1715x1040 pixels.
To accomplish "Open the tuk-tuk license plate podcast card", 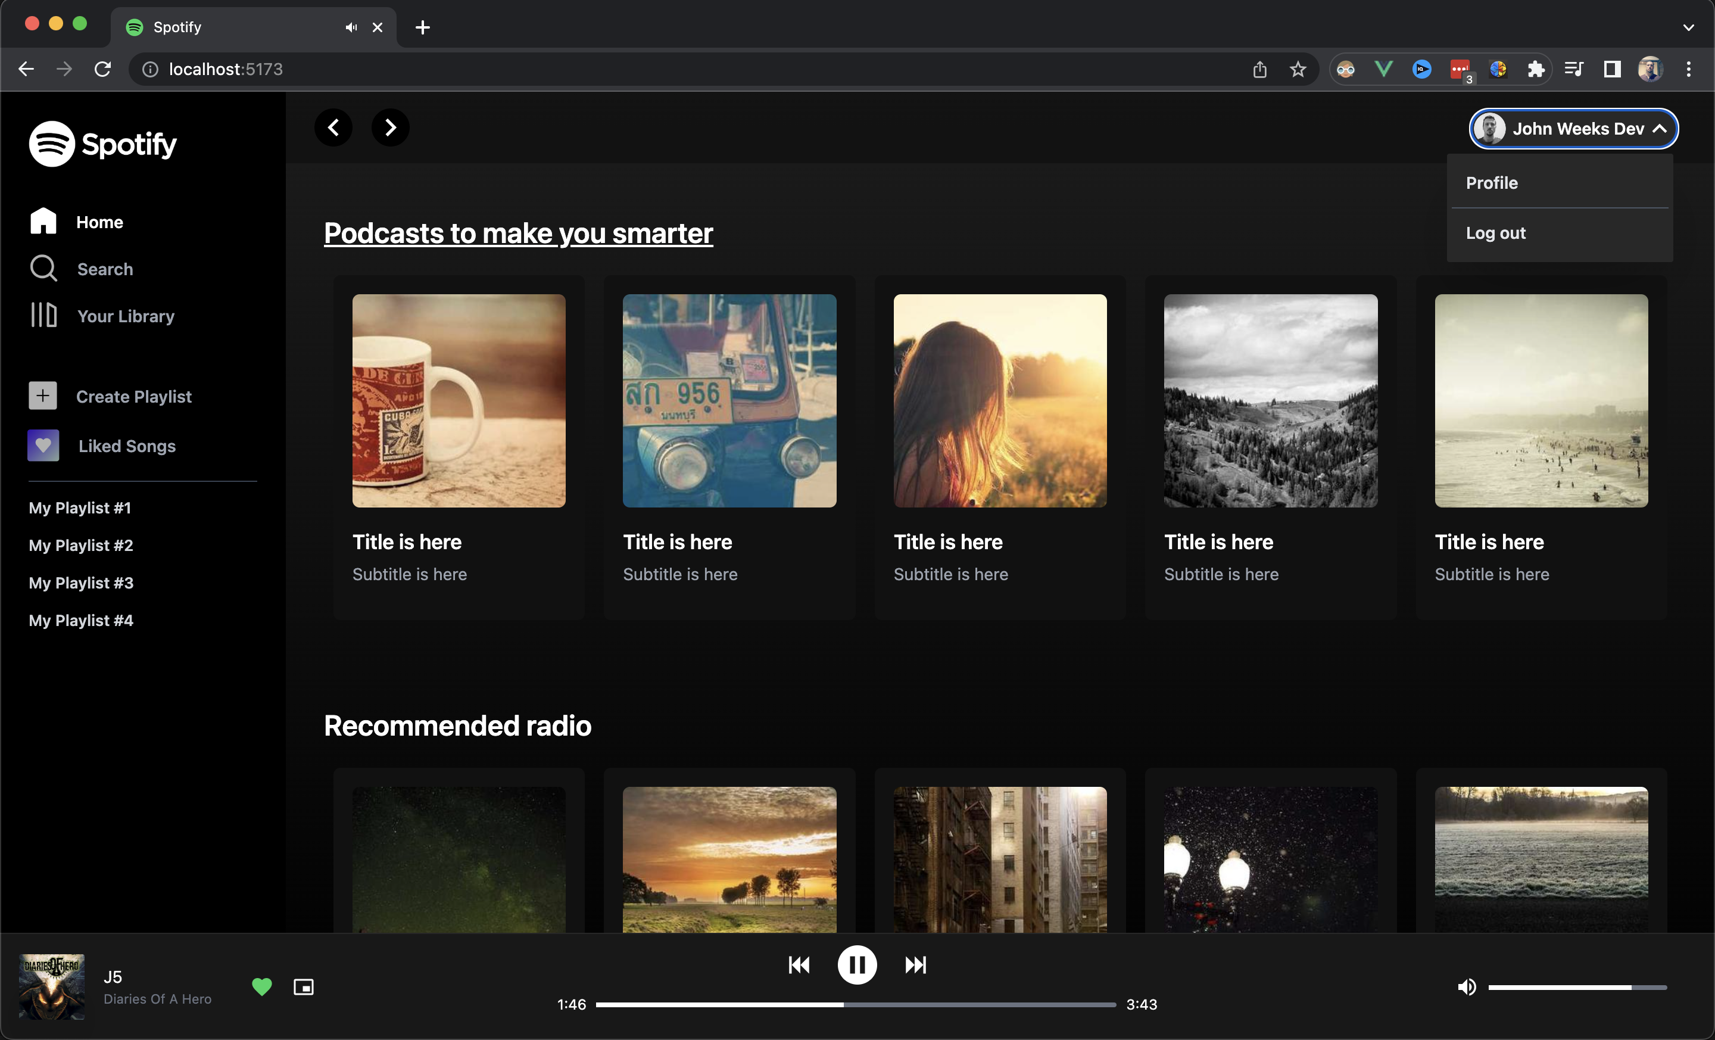I will [x=729, y=447].
